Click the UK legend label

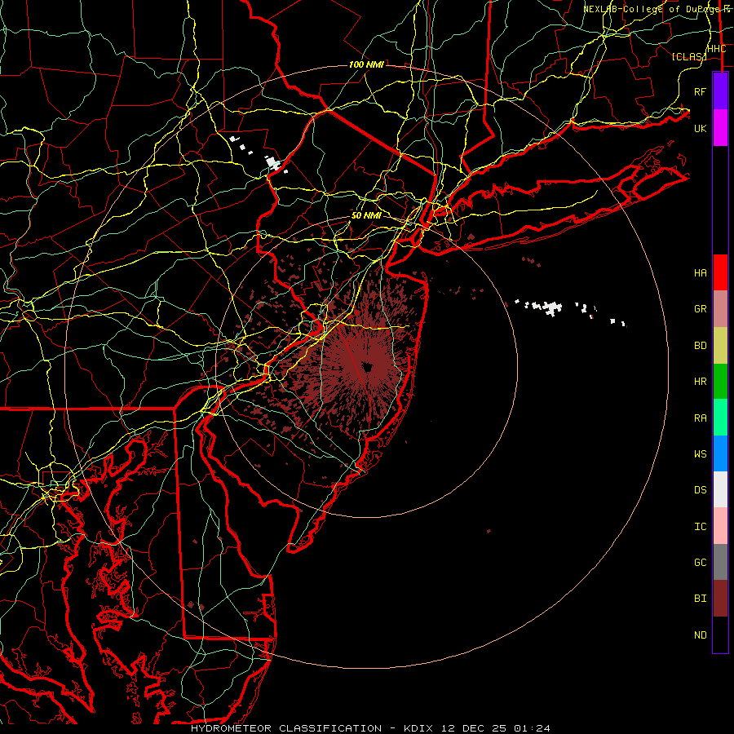coord(700,128)
